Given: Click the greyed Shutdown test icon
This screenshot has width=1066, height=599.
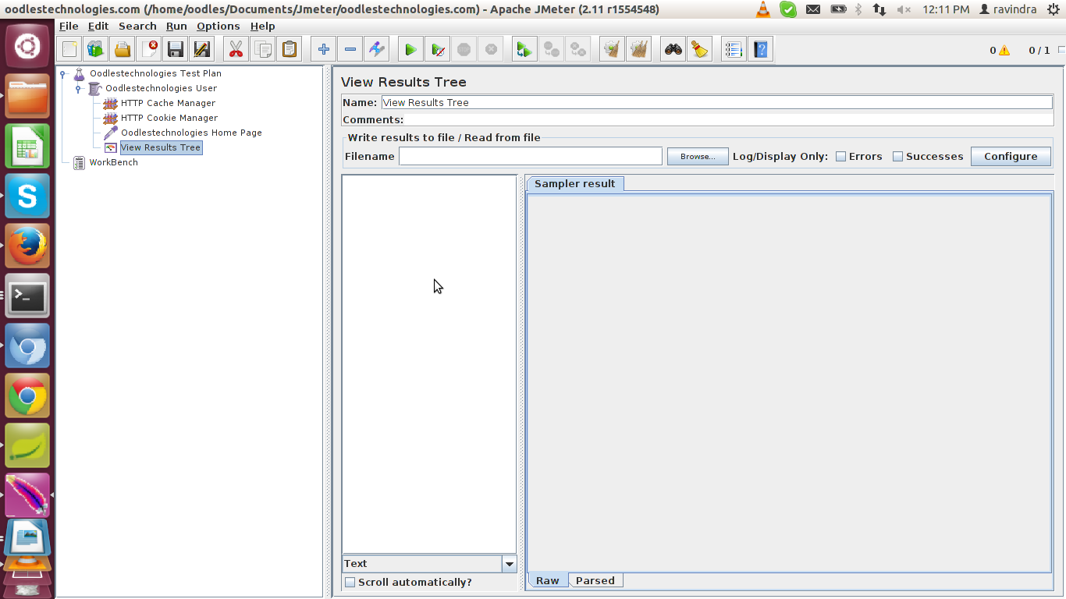Looking at the screenshot, I should (x=491, y=50).
